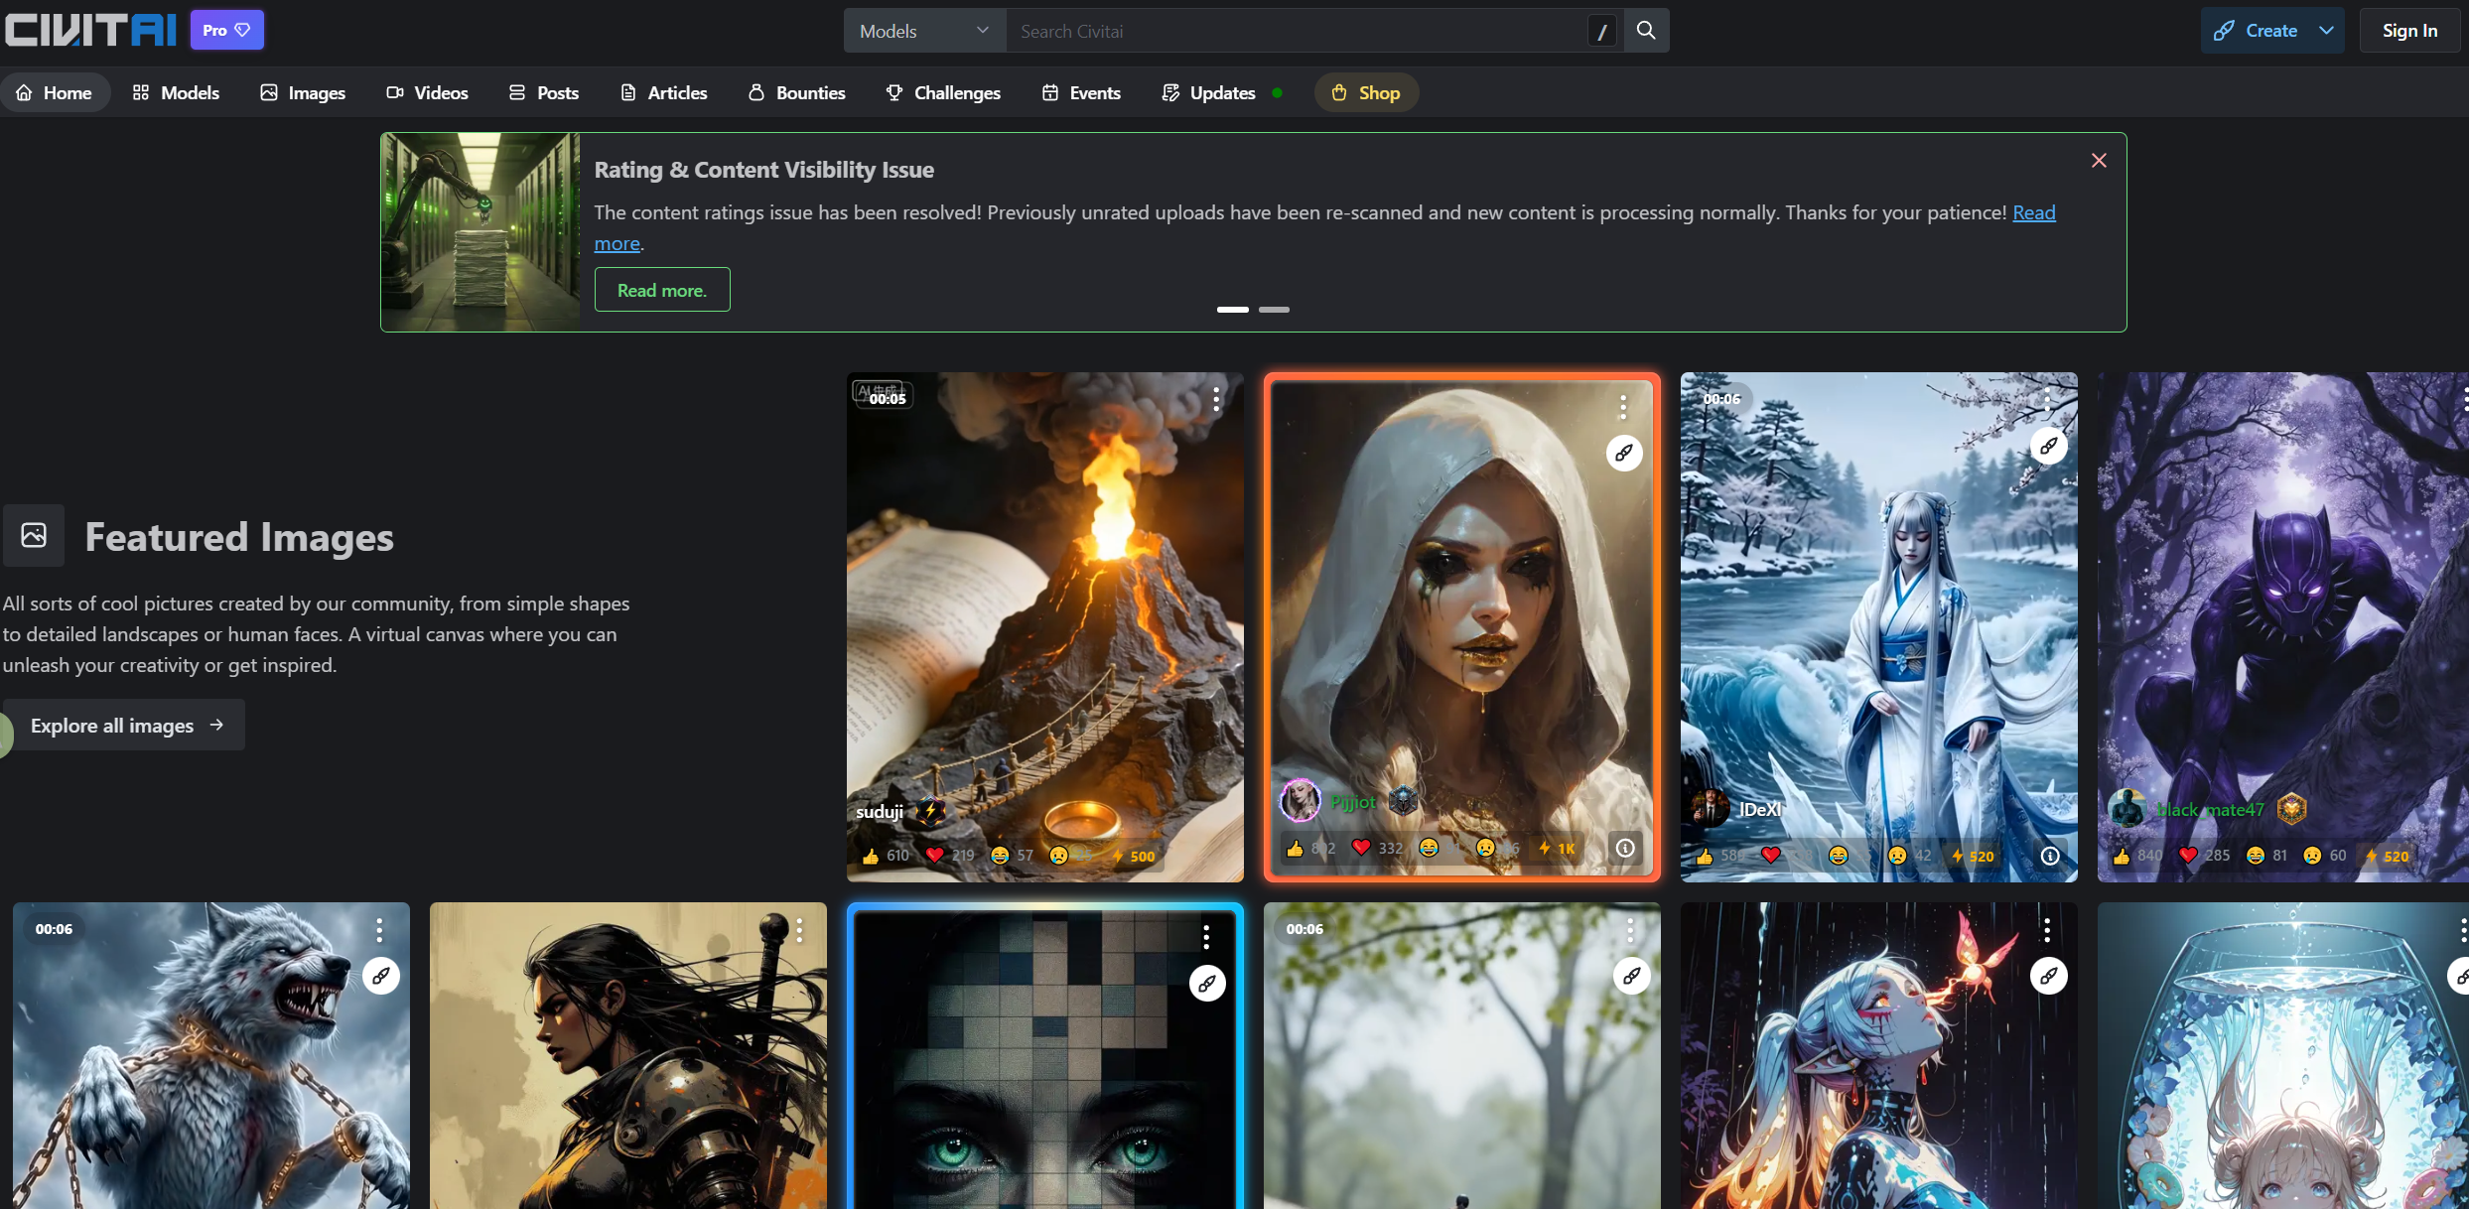Click the search magnifier icon

pos(1646,31)
